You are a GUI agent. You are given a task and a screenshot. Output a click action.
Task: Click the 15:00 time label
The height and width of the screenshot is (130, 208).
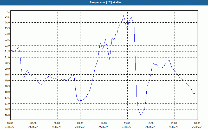pos(127,123)
